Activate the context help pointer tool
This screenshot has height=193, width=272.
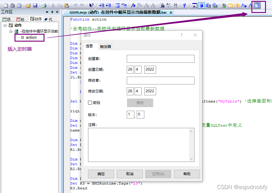tap(91, 5)
